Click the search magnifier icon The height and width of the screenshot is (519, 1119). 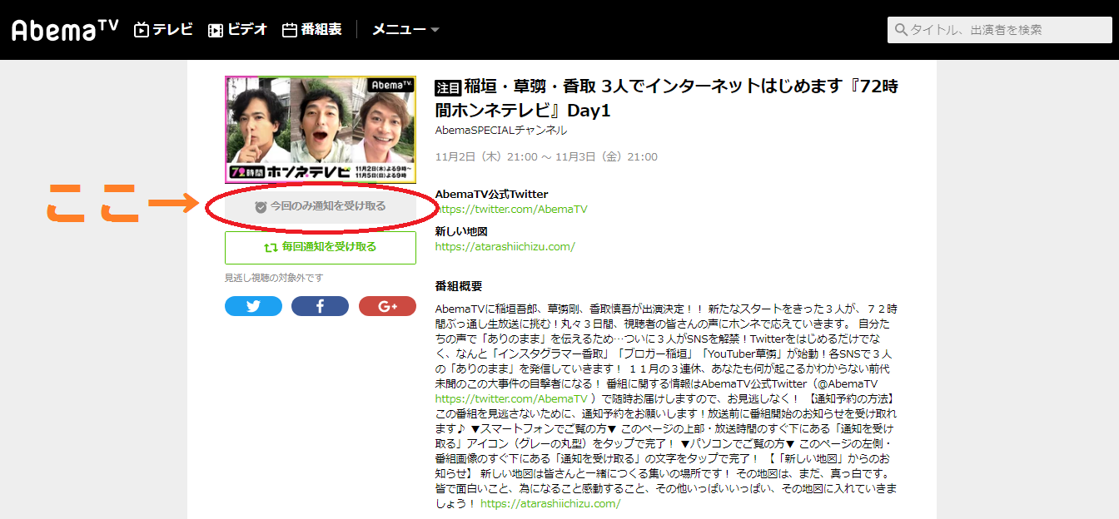(x=902, y=30)
